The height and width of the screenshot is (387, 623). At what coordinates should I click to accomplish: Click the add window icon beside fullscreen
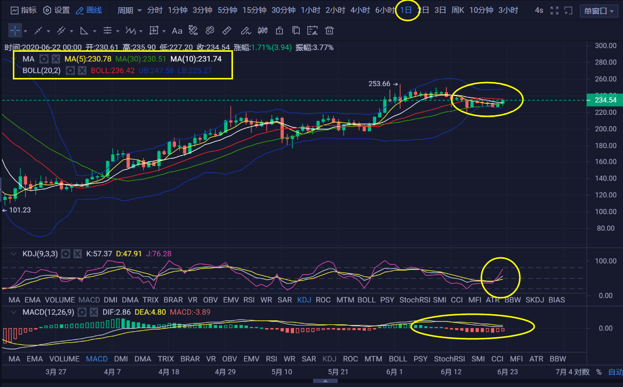coord(568,10)
